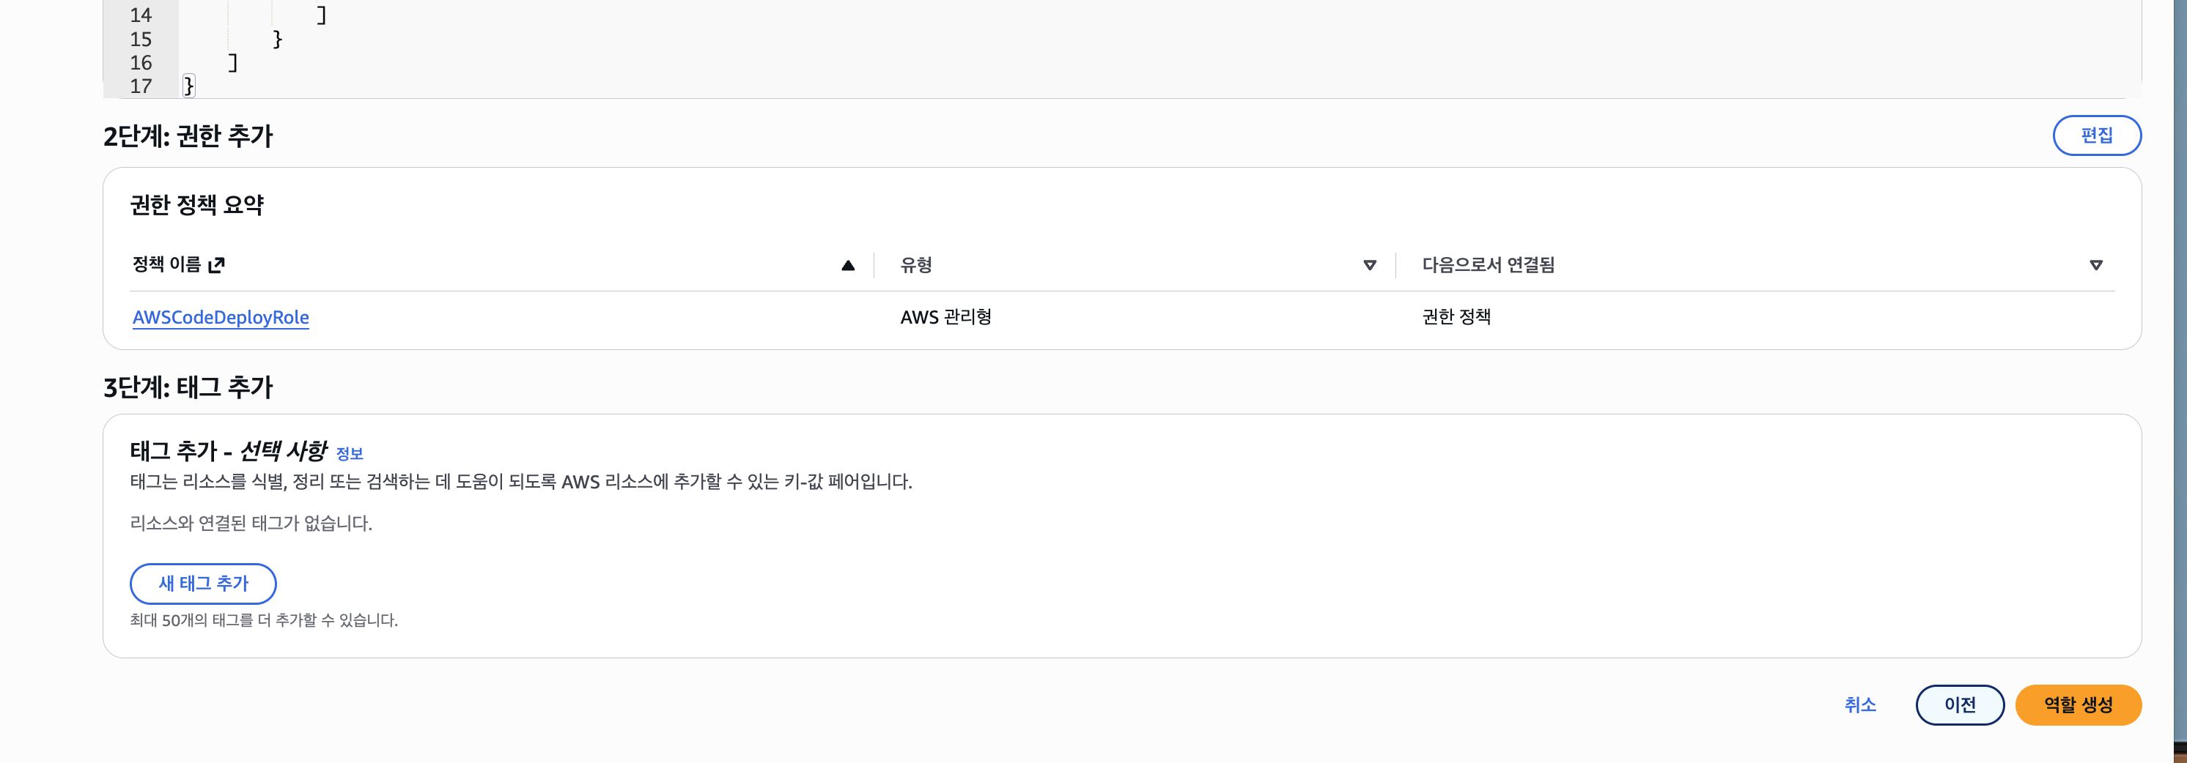Click line number 17 in the code gutter
This screenshot has height=763, width=2187.
pyautogui.click(x=141, y=86)
